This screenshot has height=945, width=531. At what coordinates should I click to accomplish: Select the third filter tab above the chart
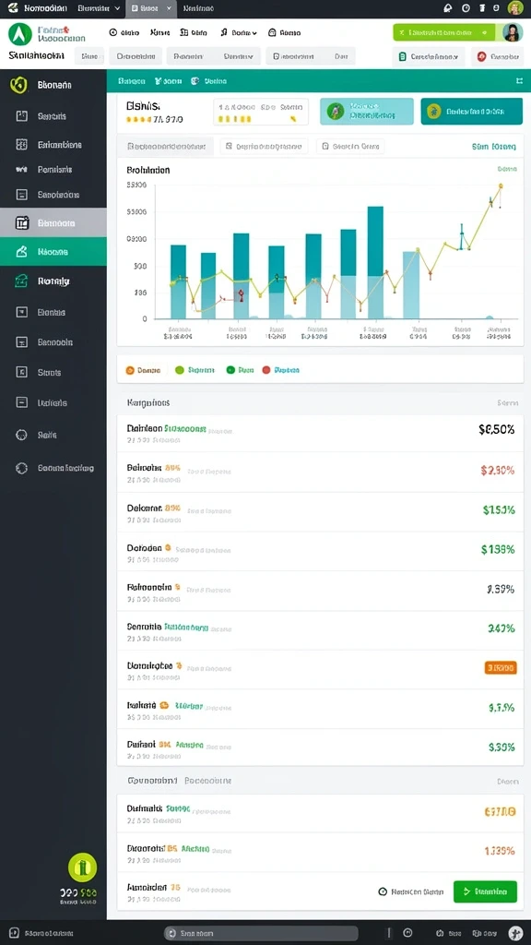(x=350, y=146)
